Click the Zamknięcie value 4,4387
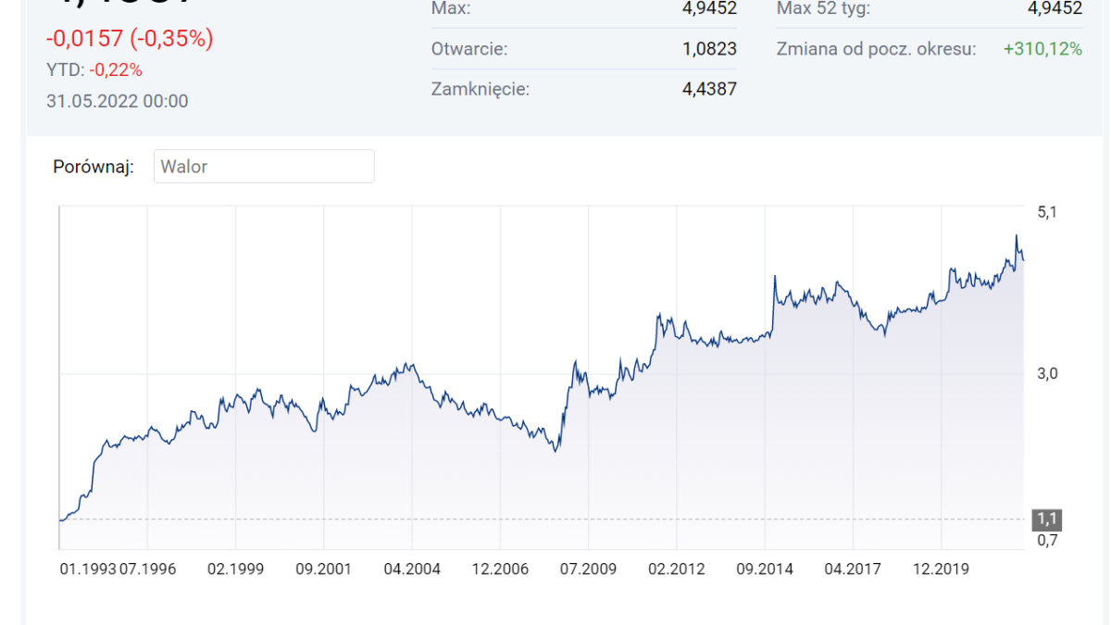The width and height of the screenshot is (1111, 625). 709,90
